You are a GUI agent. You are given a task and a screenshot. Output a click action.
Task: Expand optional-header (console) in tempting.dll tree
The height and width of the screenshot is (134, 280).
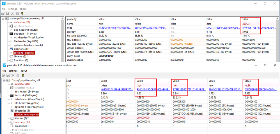pyautogui.click(x=11, y=107)
